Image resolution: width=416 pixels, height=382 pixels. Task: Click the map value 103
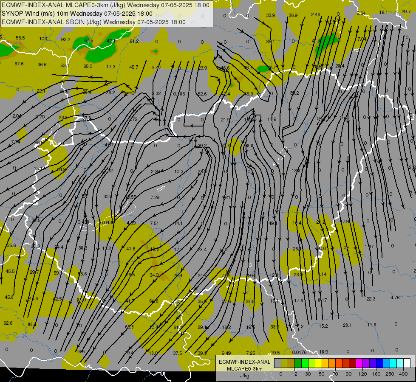43,39
